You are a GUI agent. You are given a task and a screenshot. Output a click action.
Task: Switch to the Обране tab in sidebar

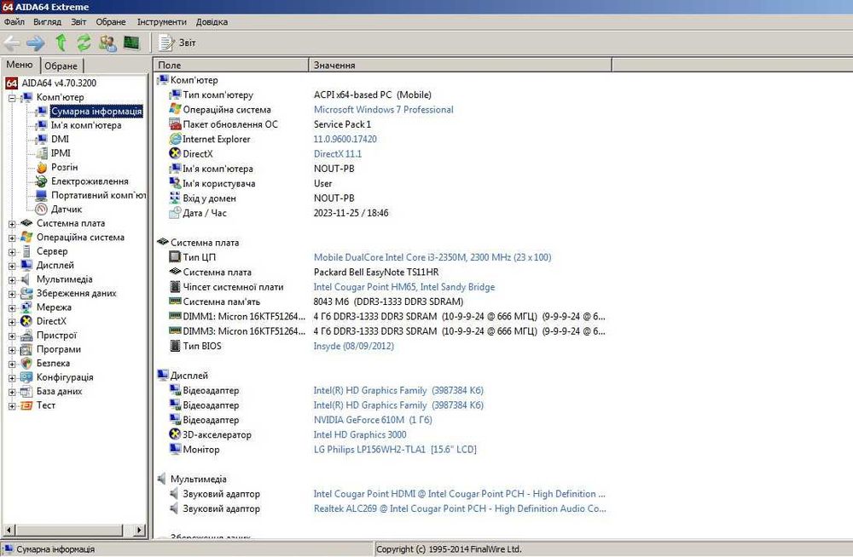(x=61, y=66)
